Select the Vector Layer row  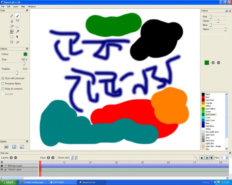19,169
